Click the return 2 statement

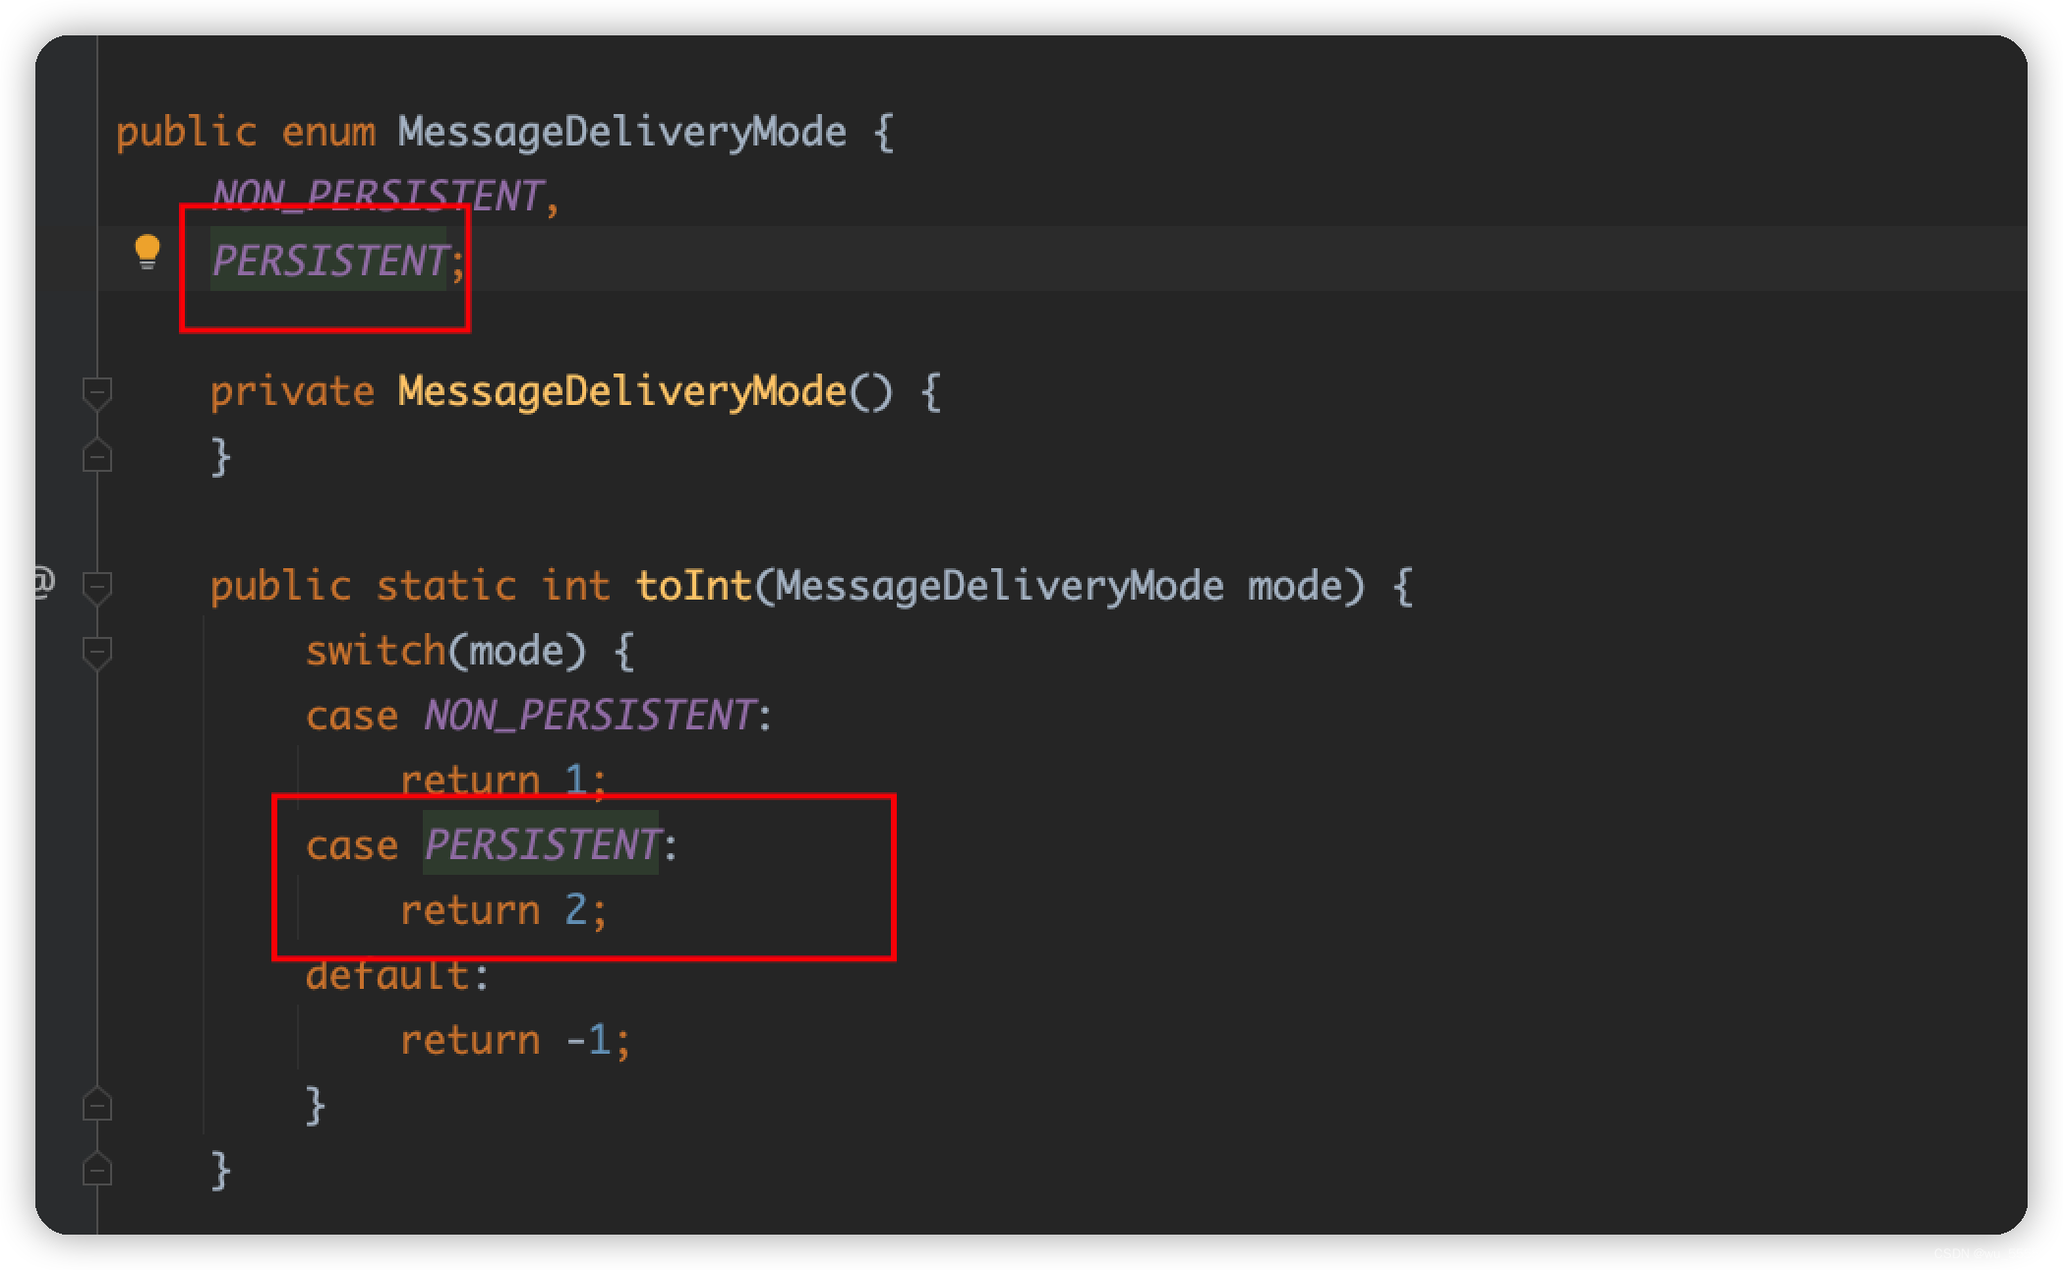503,910
